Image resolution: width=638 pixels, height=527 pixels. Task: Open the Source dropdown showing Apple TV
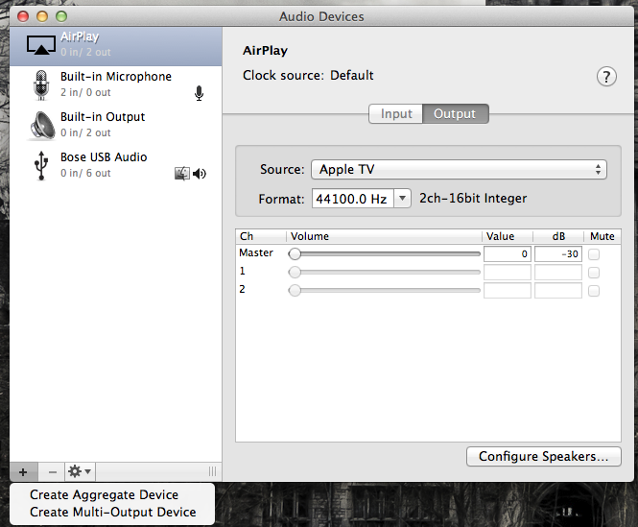click(x=459, y=169)
